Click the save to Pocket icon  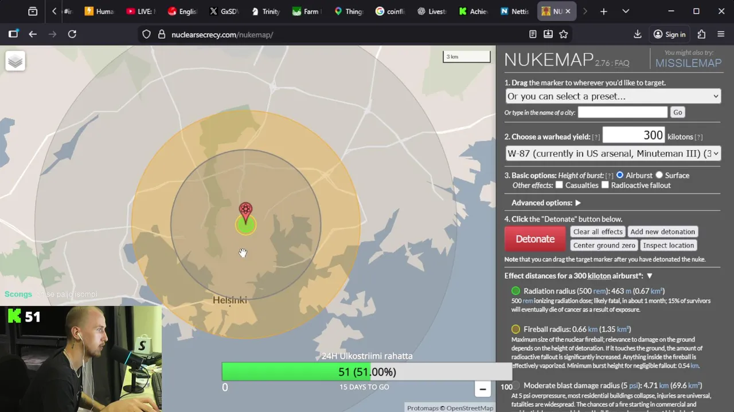click(x=548, y=34)
